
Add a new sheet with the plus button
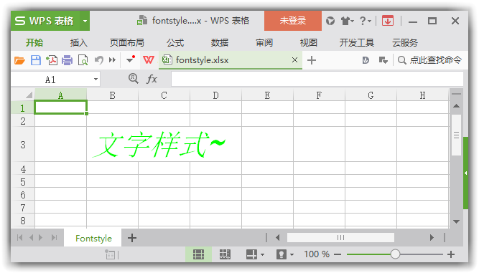tap(132, 238)
